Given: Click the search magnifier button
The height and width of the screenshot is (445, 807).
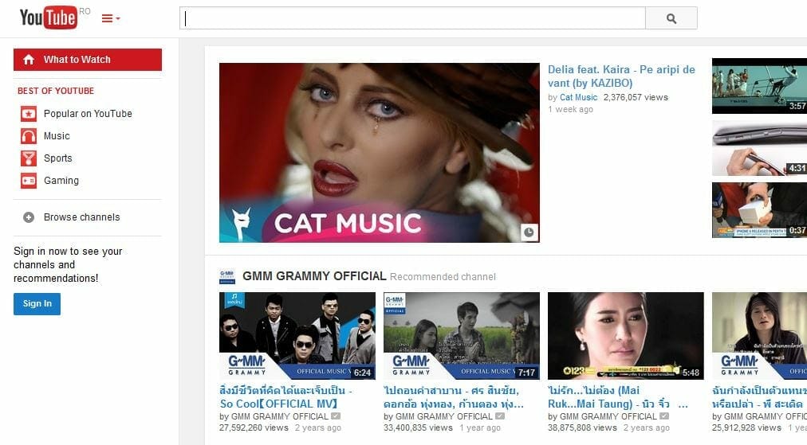Looking at the screenshot, I should pos(671,18).
